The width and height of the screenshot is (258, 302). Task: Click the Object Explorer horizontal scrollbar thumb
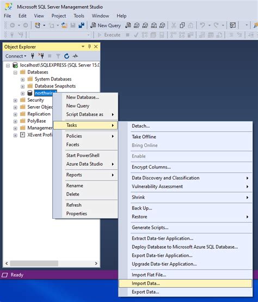click(x=34, y=263)
